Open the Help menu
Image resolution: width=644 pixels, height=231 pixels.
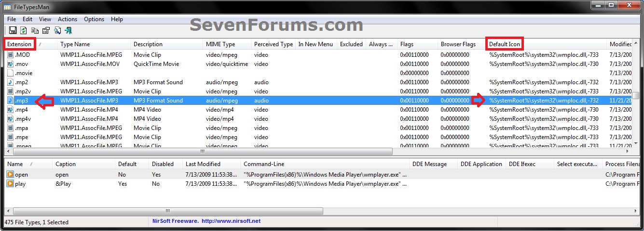tap(117, 19)
